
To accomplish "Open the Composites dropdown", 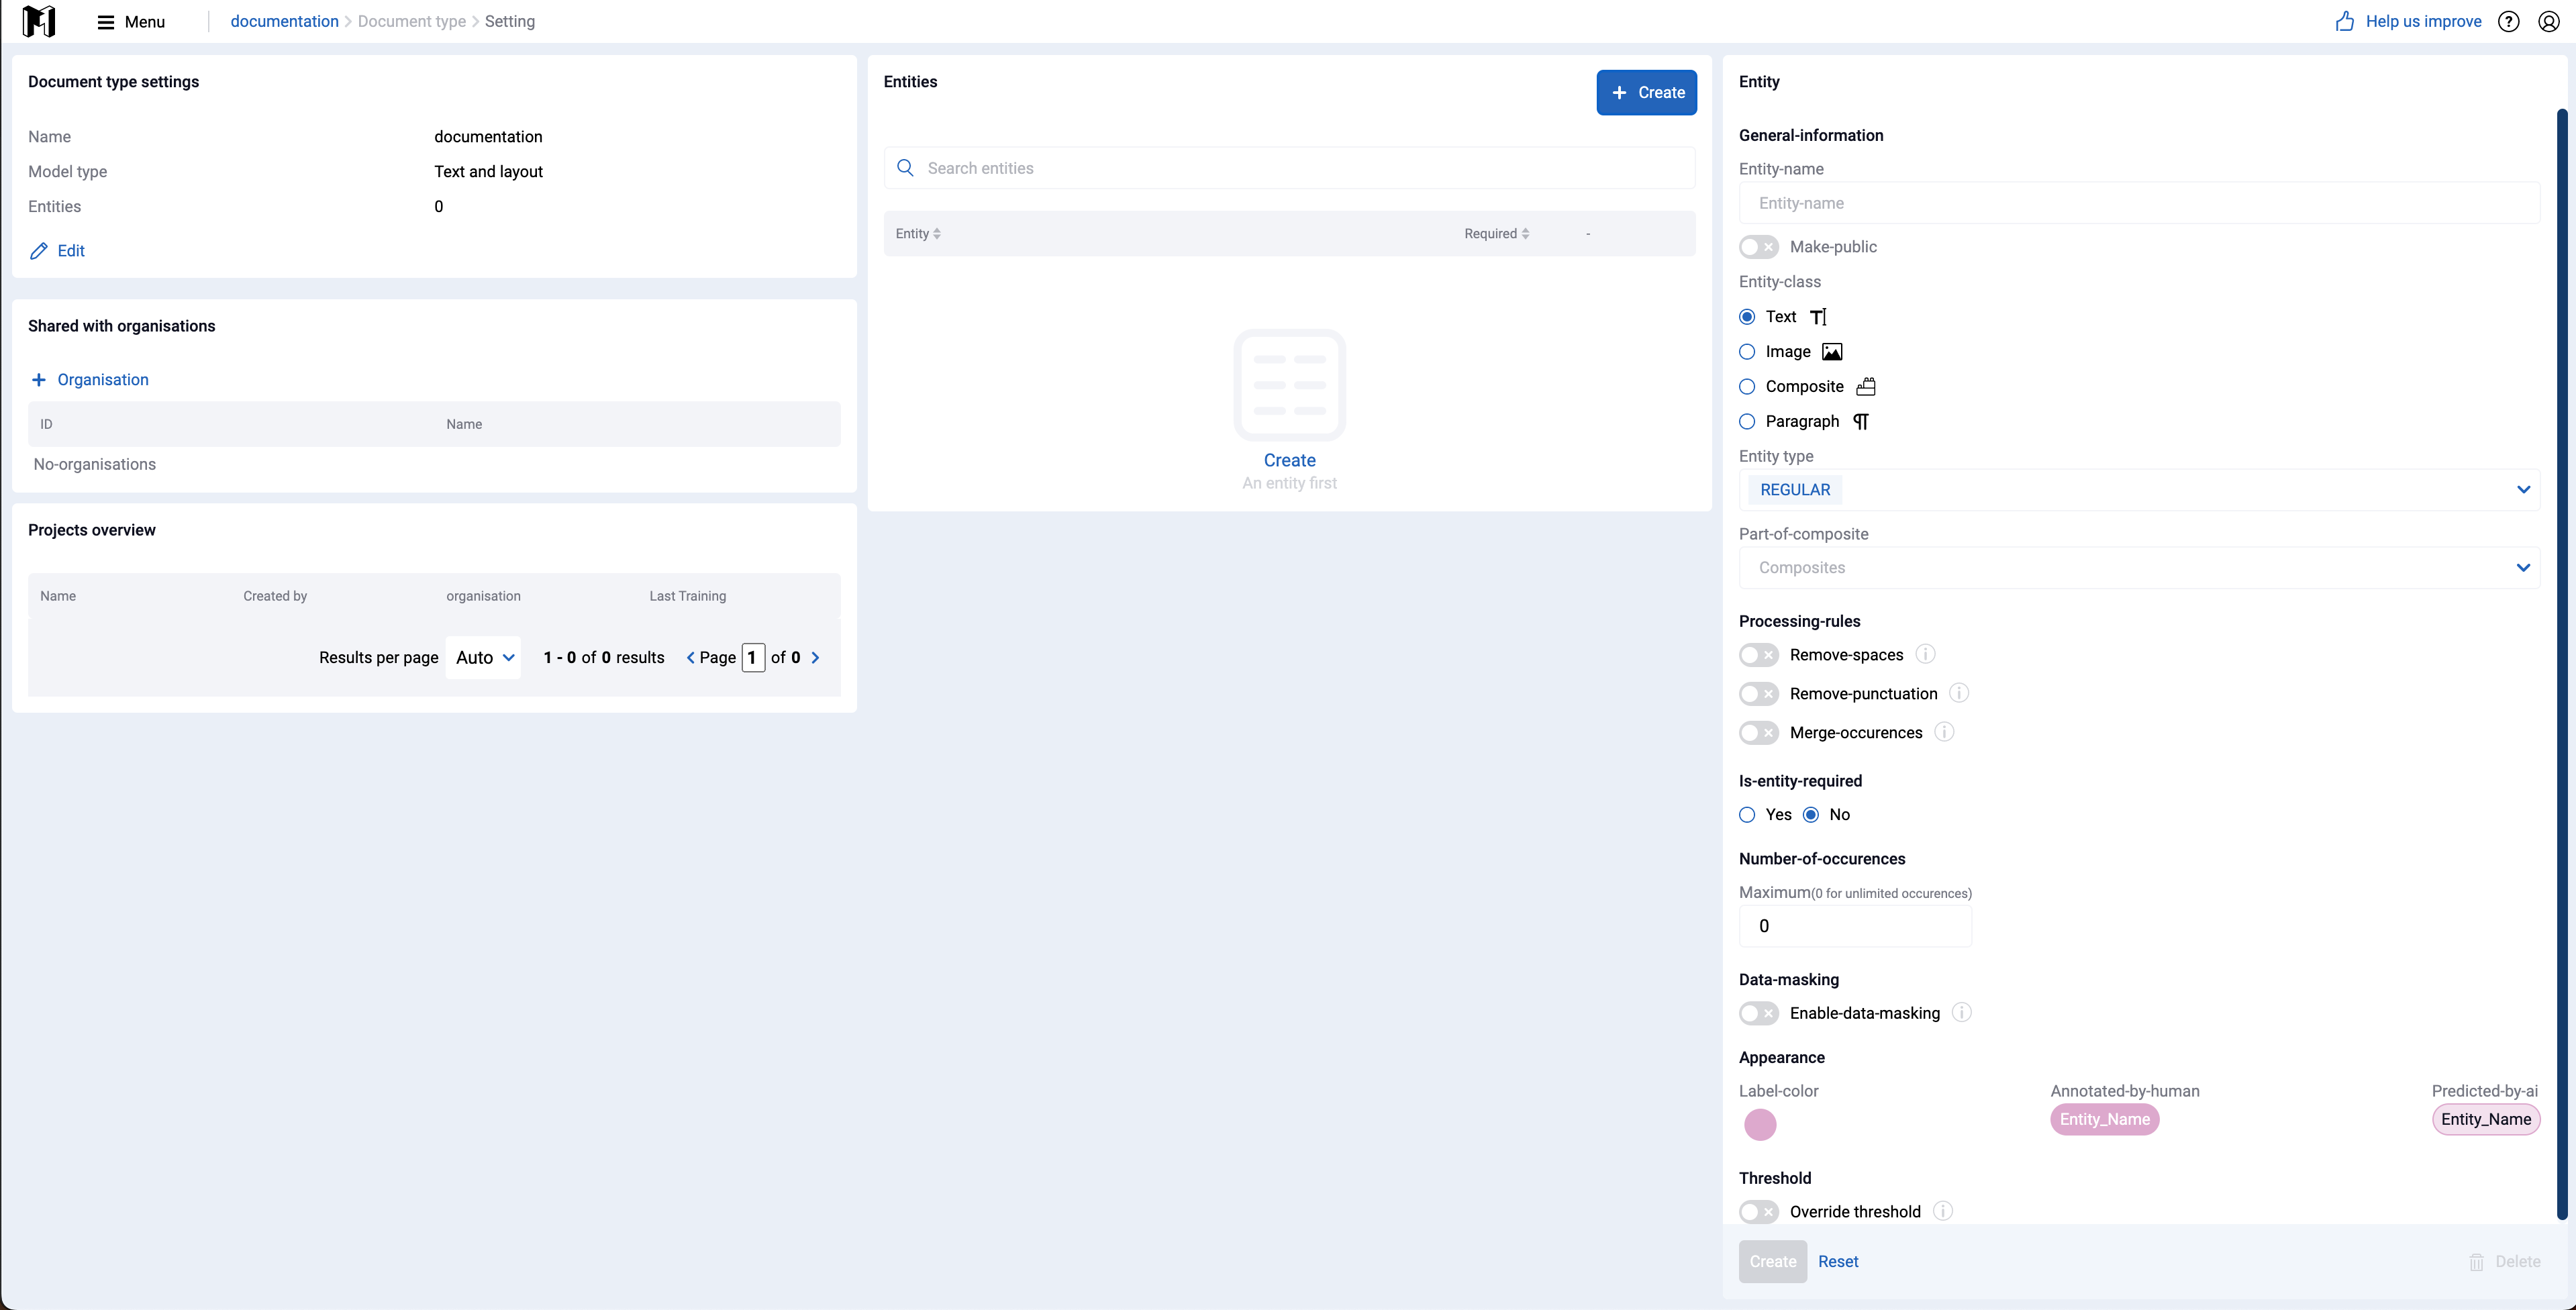I will [2139, 568].
